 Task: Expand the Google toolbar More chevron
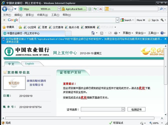pos(141,20)
